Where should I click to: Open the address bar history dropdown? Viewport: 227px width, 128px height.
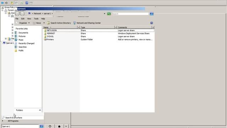coord(104,14)
